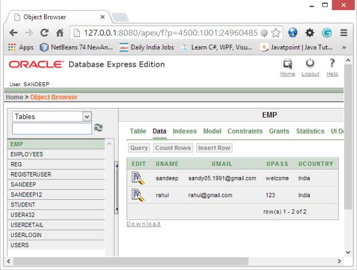Select the USERS table
The image size is (357, 270).
pyautogui.click(x=56, y=245)
